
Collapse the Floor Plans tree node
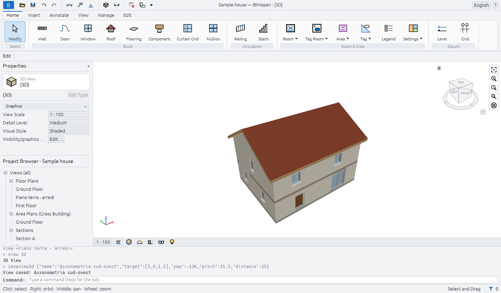click(x=11, y=181)
